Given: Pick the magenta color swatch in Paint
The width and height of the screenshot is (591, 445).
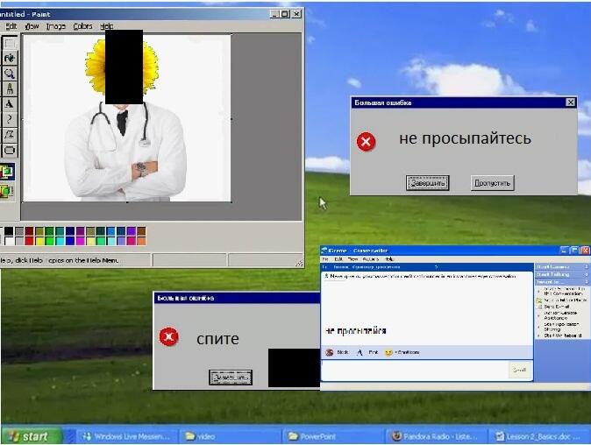Looking at the screenshot, I should point(81,241).
